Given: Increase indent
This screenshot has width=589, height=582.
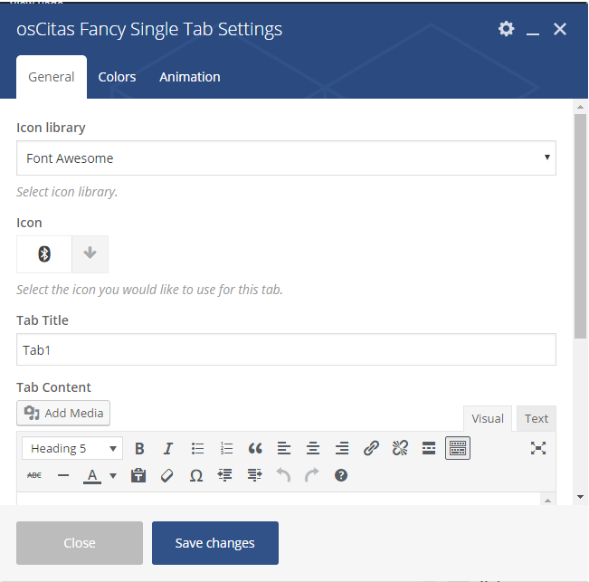Looking at the screenshot, I should pos(254,475).
